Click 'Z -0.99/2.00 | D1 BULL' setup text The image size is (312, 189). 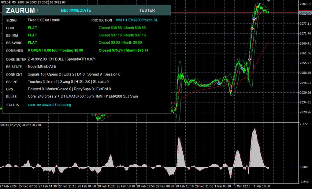point(46,59)
